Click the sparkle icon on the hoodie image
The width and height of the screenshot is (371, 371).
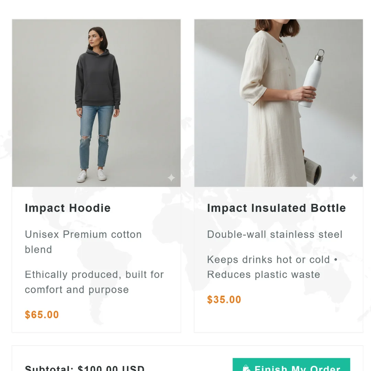[x=171, y=178]
